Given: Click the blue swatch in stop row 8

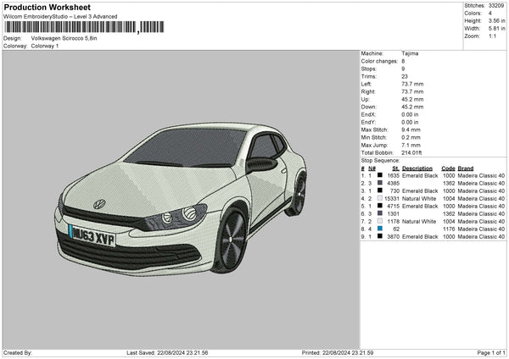Looking at the screenshot, I should (379, 229).
